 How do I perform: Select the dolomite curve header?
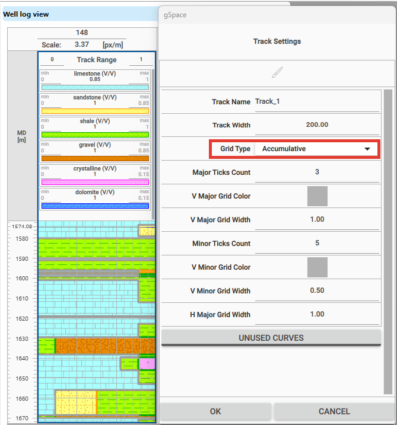pyautogui.click(x=95, y=193)
